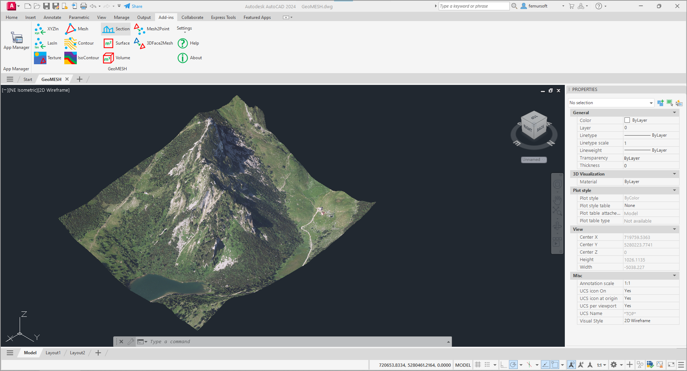Switch to the Express Tools ribbon tab
The width and height of the screenshot is (687, 371).
pos(223,17)
